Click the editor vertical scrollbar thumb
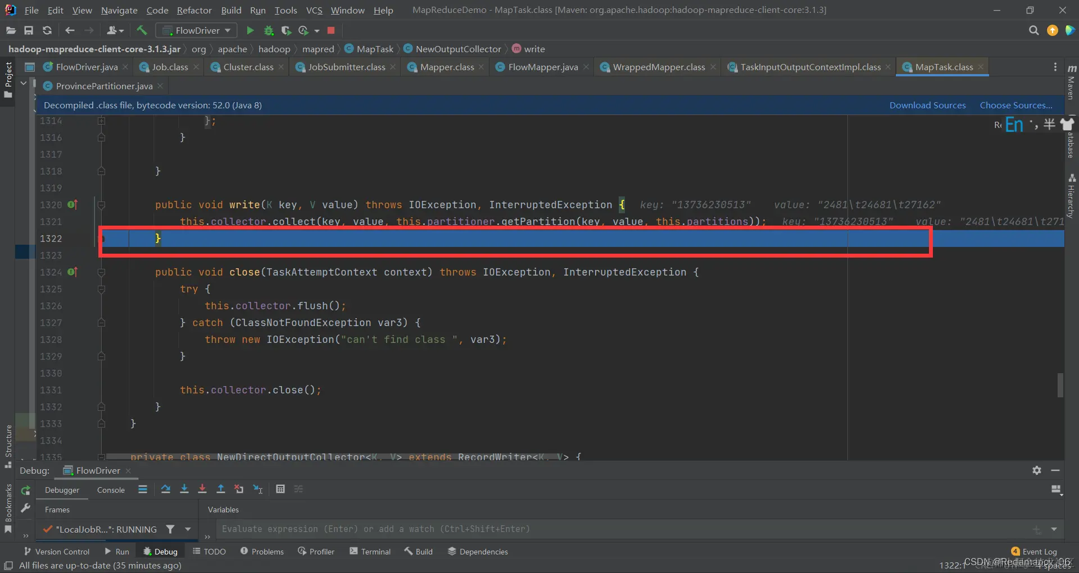Viewport: 1079px width, 573px height. pos(1060,385)
